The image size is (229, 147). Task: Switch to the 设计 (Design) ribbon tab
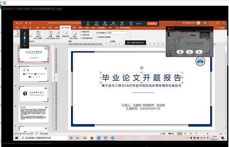44,27
